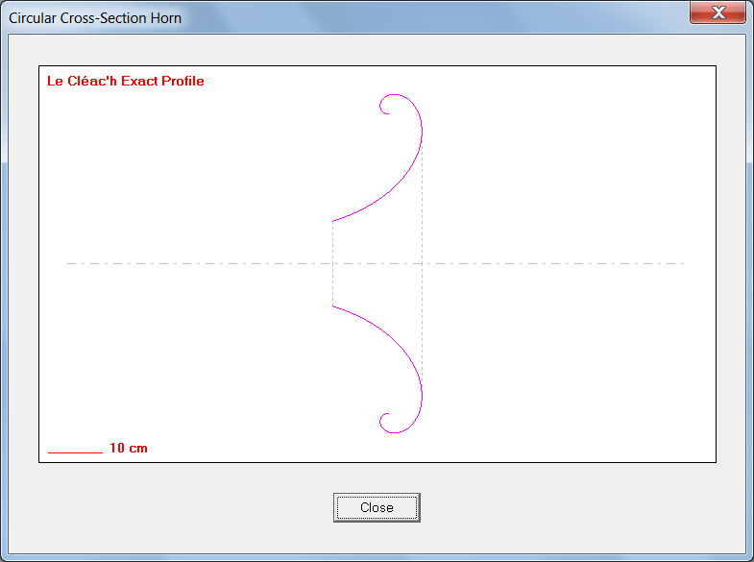Click the '10 cm' scale label
The height and width of the screenshot is (562, 754).
[x=129, y=448]
